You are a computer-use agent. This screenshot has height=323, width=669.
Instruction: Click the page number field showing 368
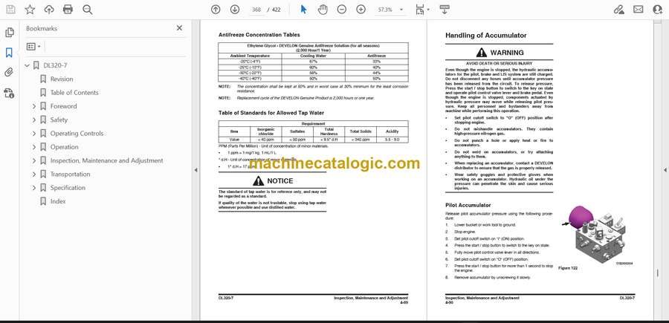point(256,10)
